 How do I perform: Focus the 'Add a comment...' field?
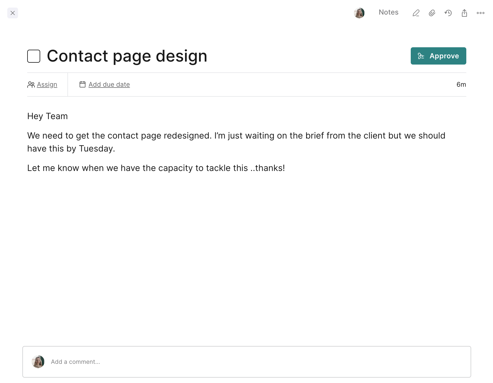(243, 362)
